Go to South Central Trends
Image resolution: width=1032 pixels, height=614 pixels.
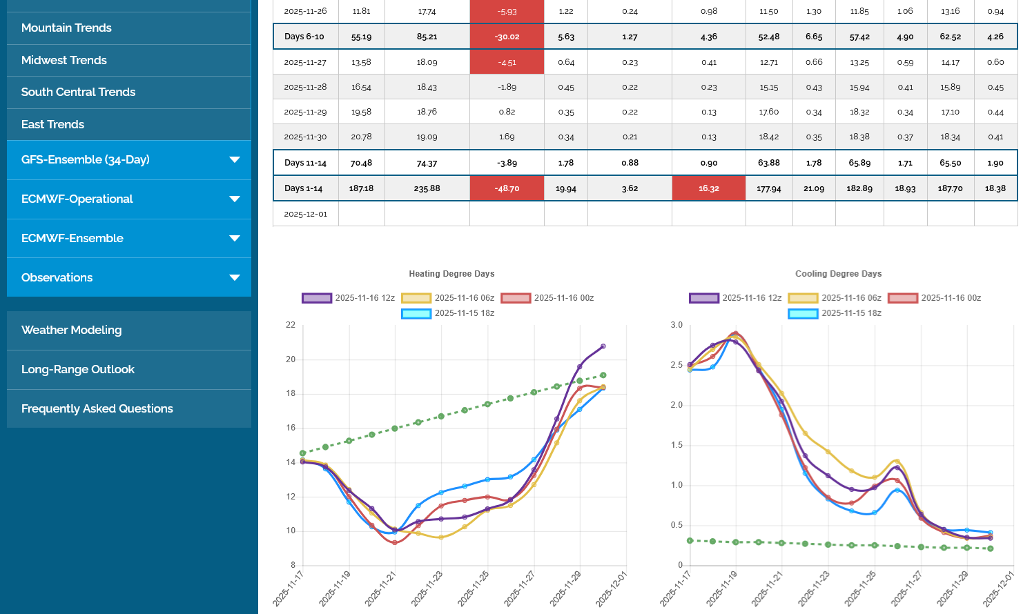click(78, 92)
